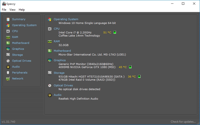200x125 pixels.
Task: Select Network in the sidebar
Action: click(x=18, y=78)
